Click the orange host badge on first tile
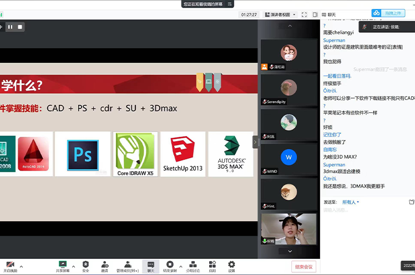 click(265, 67)
